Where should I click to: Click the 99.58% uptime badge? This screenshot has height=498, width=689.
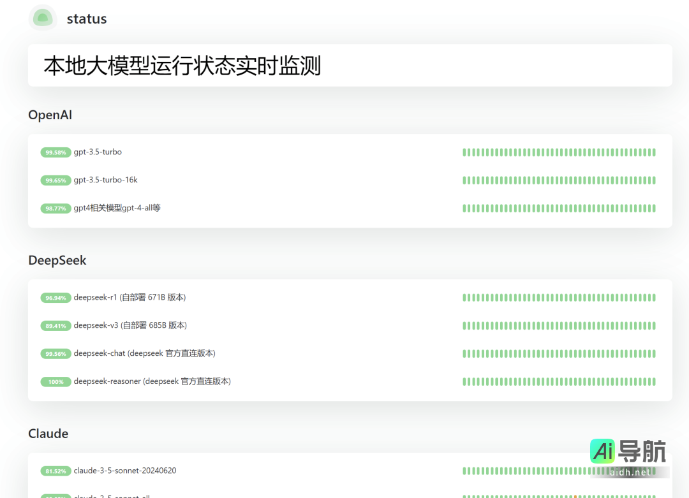[56, 152]
